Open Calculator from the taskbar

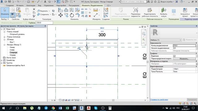[x=110, y=108]
